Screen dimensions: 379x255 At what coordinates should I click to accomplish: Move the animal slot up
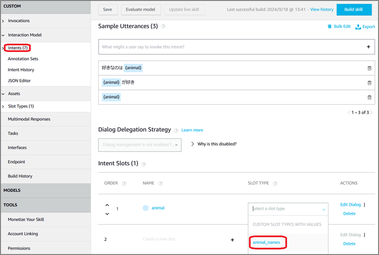click(107, 205)
